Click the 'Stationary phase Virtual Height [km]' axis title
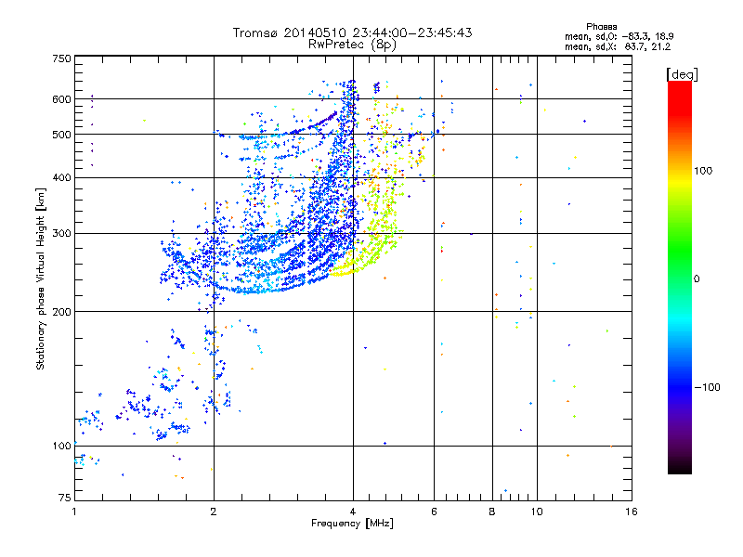Image resolution: width=743 pixels, height=557 pixels. [x=40, y=278]
